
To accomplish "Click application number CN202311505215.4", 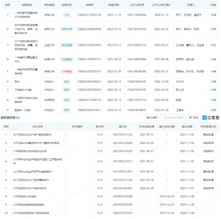I will (x=89, y=15).
